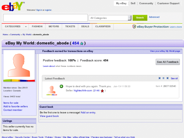Screen dimensions: 184x138
Task: Open the FASHION tab
Action: 37,26
